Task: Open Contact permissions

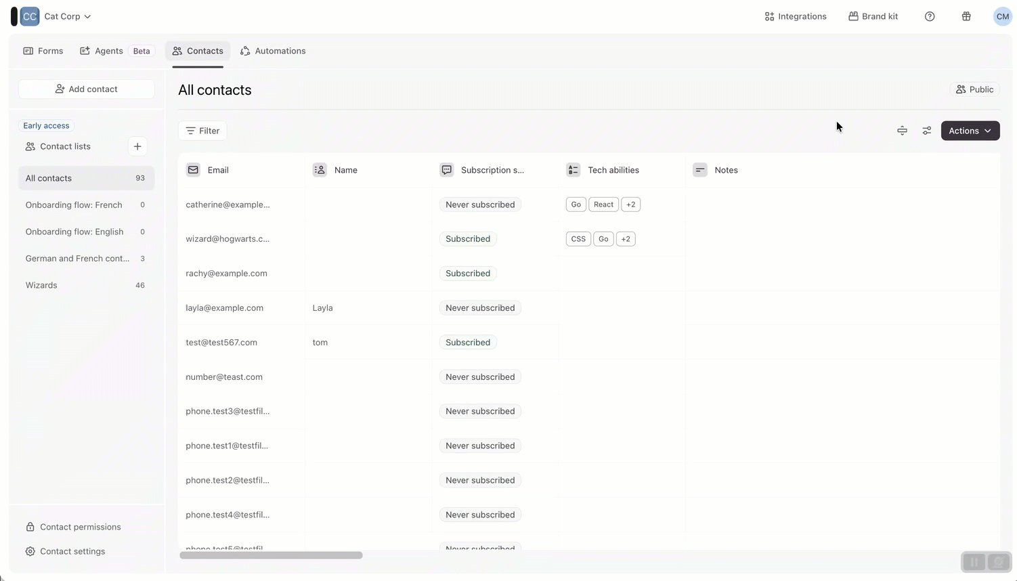Action: coord(80,527)
